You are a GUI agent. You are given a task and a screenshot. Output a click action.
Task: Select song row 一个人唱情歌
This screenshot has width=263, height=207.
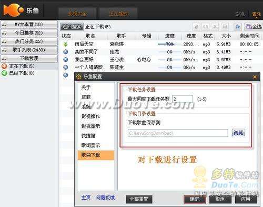[x=161, y=67]
